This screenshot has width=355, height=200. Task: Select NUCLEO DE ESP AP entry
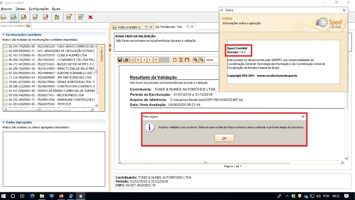(49, 64)
